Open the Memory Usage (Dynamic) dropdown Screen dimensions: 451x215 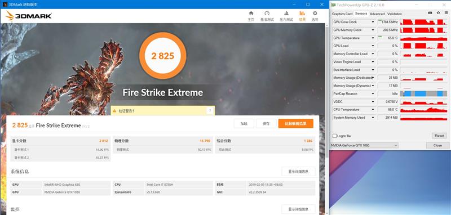pyautogui.click(x=373, y=86)
